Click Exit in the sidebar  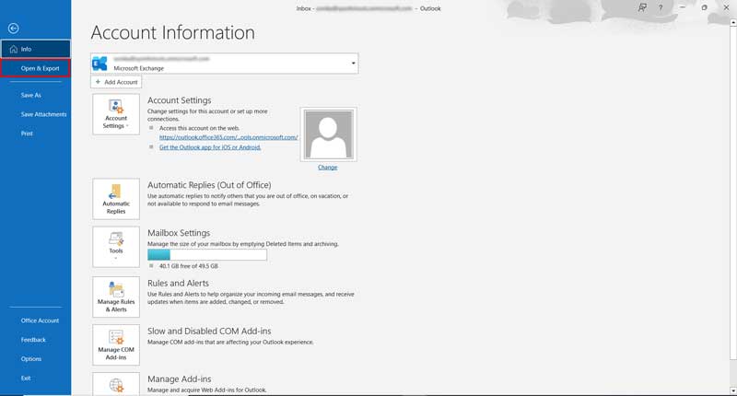[x=26, y=379]
